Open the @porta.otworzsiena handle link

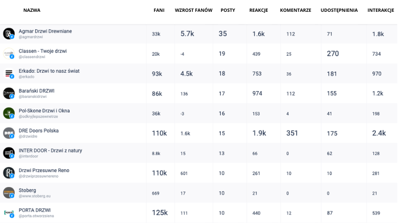pos(36,216)
